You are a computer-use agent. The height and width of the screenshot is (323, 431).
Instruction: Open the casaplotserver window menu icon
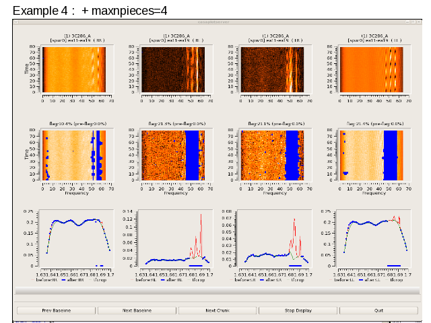(x=16, y=22)
